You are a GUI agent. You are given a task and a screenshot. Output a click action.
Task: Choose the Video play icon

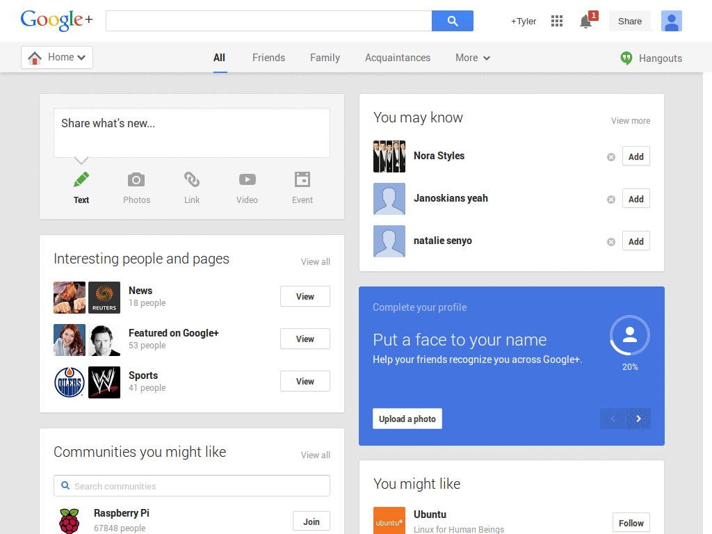click(247, 180)
